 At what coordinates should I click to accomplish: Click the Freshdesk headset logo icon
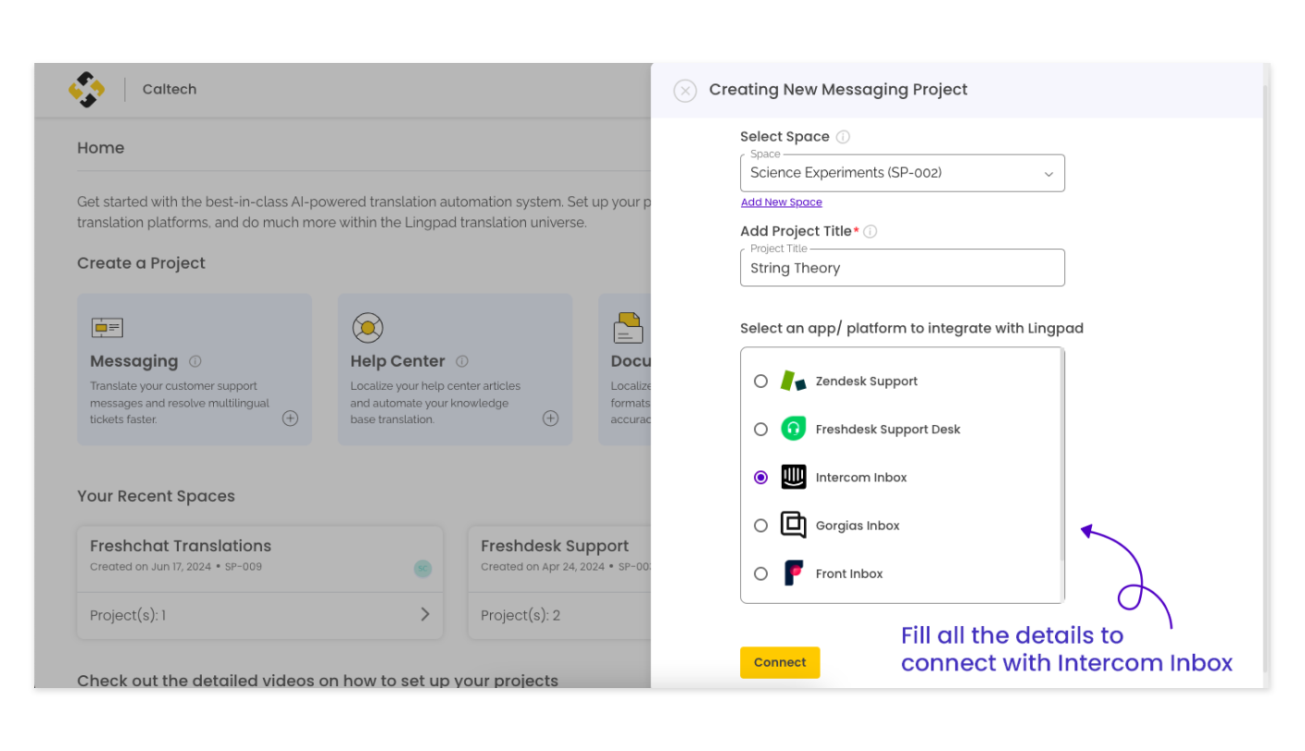[794, 429]
